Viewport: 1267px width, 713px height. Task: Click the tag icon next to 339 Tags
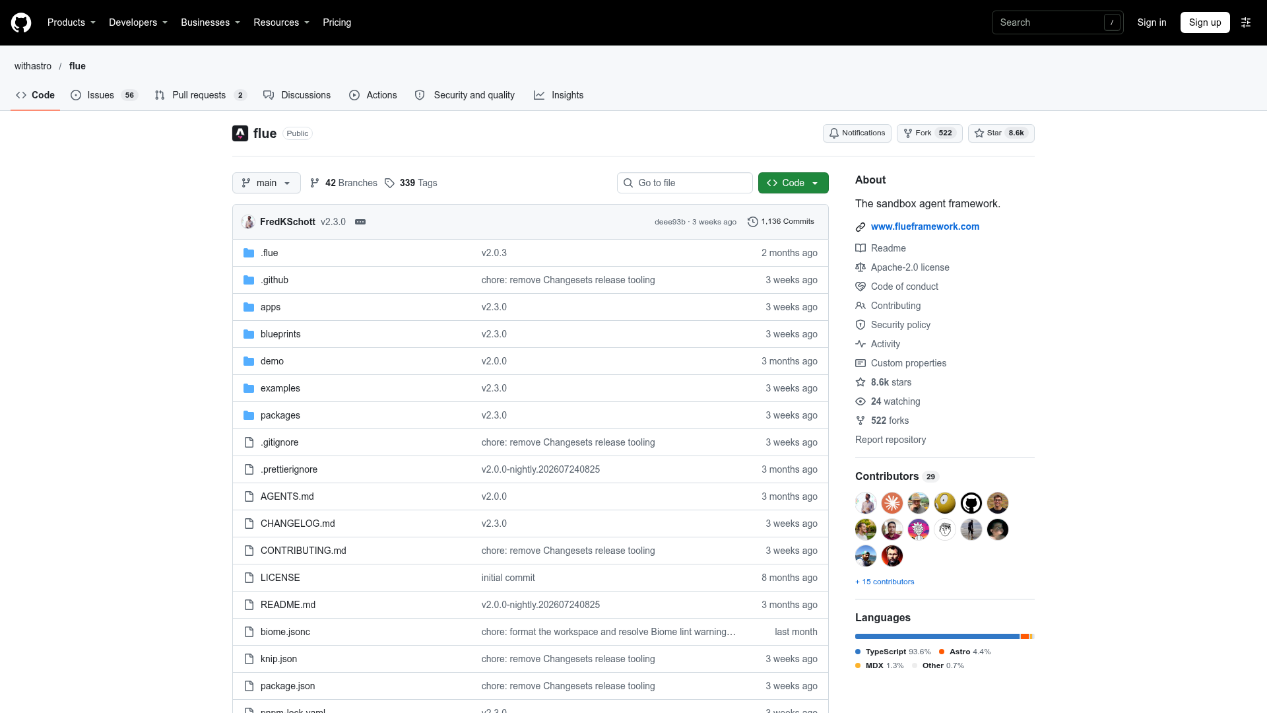[389, 183]
